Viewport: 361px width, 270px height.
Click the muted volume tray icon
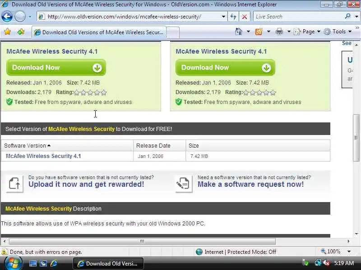click(326, 263)
